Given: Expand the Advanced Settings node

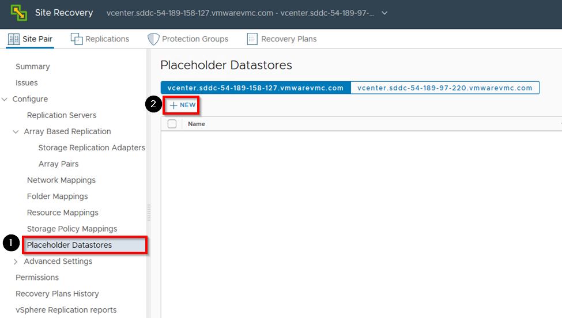Looking at the screenshot, I should [x=16, y=262].
